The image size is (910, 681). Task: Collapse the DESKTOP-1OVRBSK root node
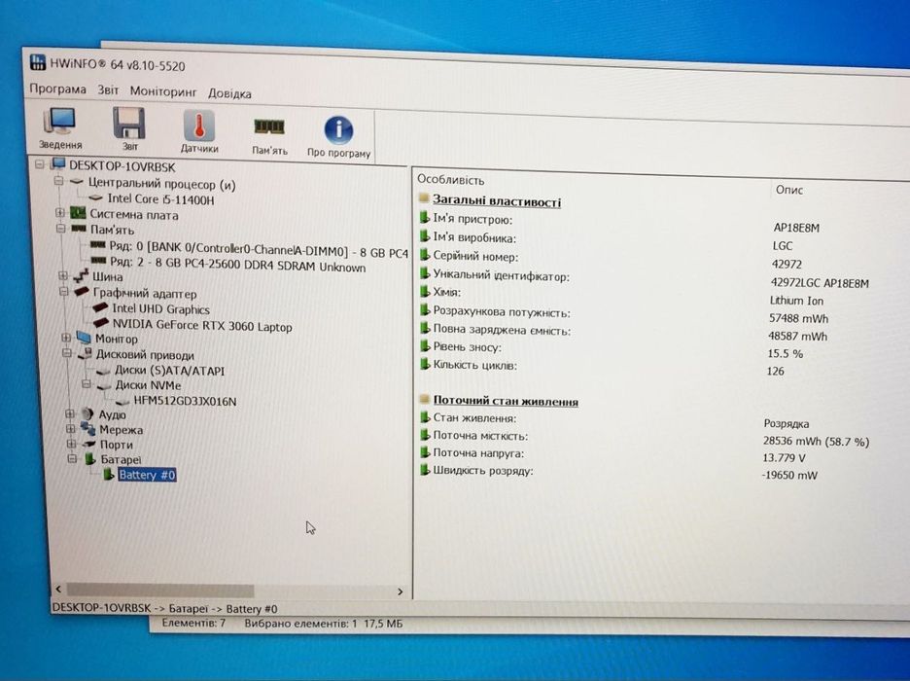tap(40, 164)
